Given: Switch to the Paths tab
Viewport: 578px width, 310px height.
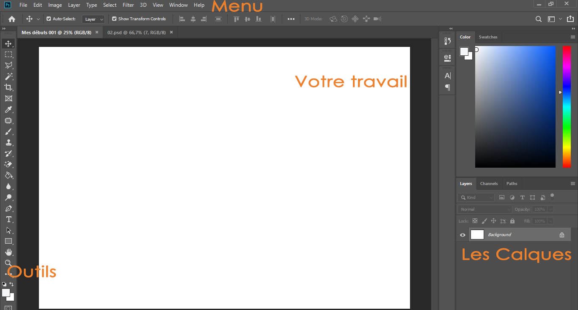Looking at the screenshot, I should (512, 184).
